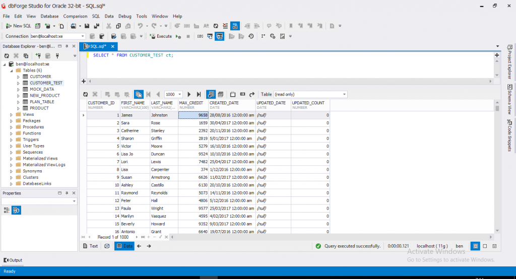Open the Database menu
516x279 pixels.
pyautogui.click(x=49, y=16)
